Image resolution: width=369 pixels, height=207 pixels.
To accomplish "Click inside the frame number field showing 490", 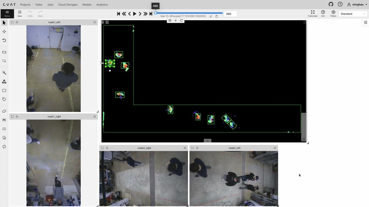I will click(230, 14).
